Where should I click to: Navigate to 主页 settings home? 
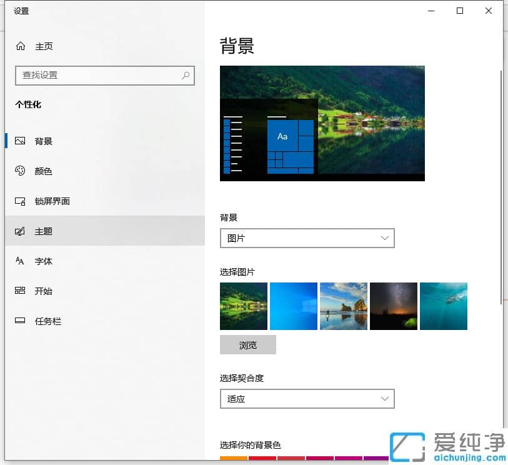(x=44, y=46)
